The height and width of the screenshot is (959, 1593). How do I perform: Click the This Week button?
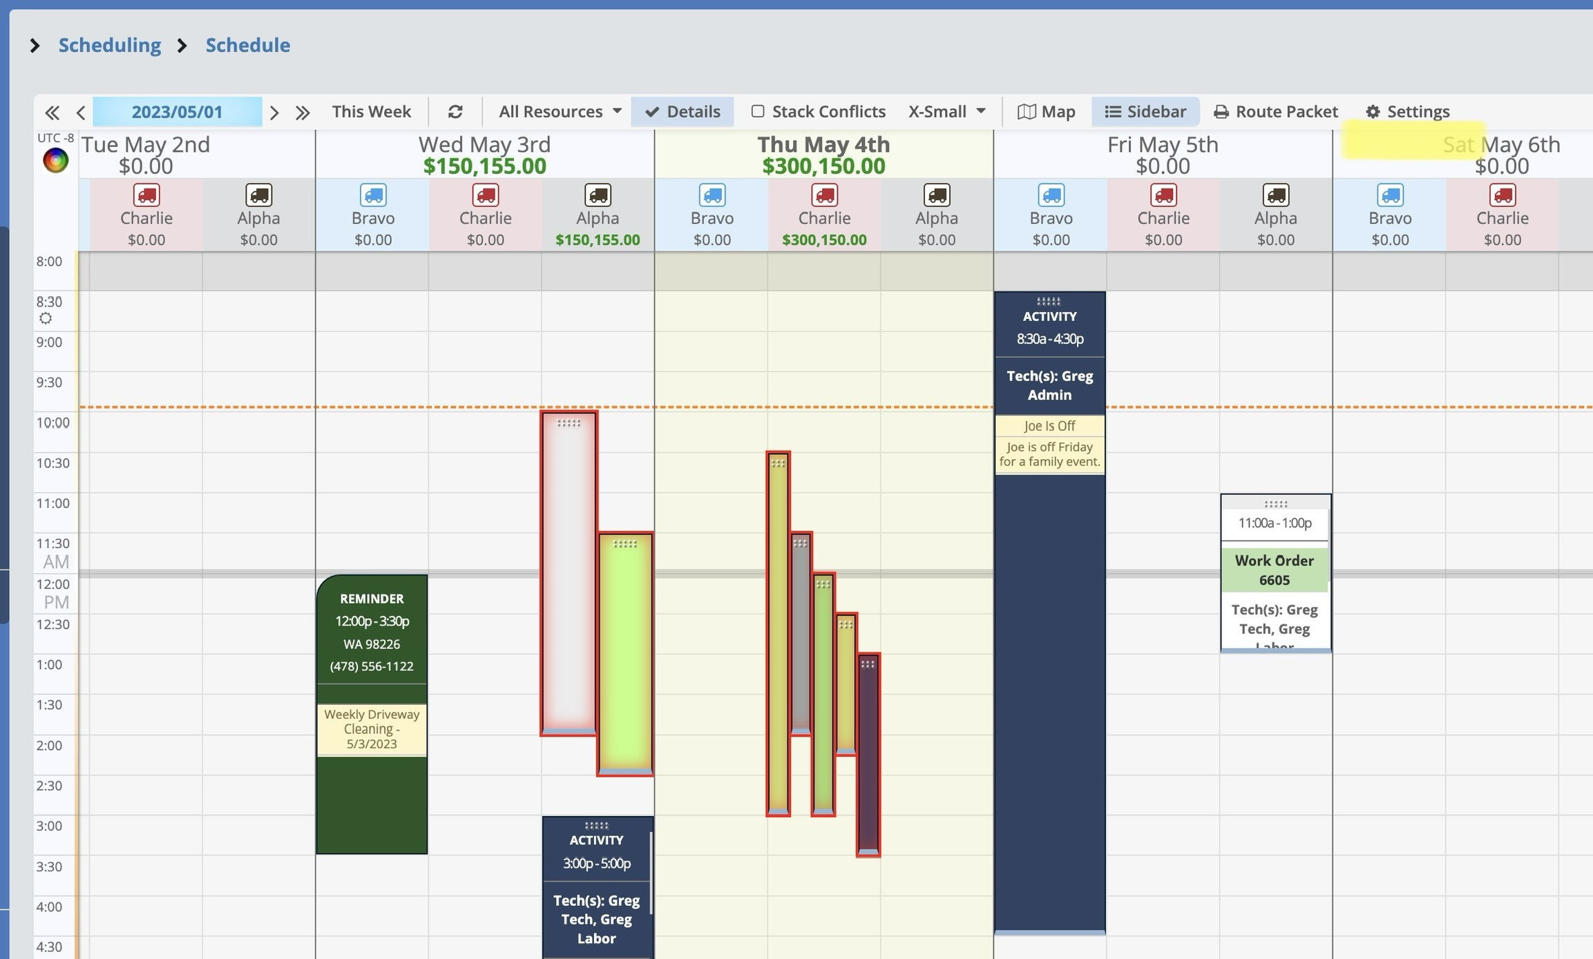(371, 112)
